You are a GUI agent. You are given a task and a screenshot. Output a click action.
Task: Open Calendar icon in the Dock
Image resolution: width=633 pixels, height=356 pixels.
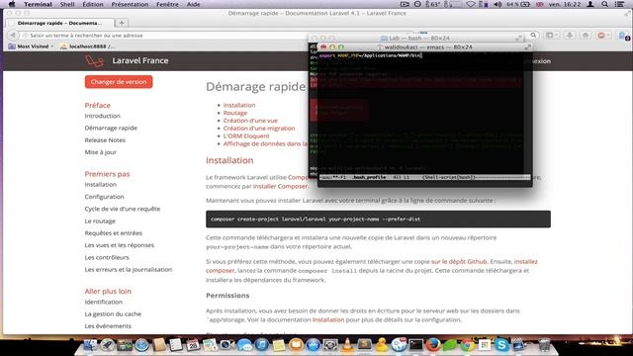point(193,345)
